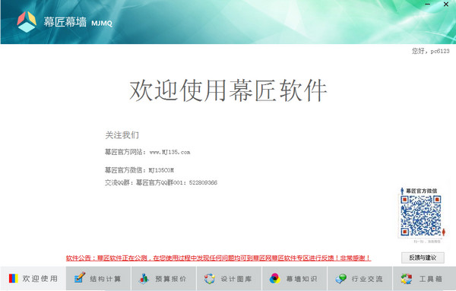Image resolution: width=456 pixels, height=291 pixels.
Task: Switch to the 工具箱 tab
Action: 424,279
